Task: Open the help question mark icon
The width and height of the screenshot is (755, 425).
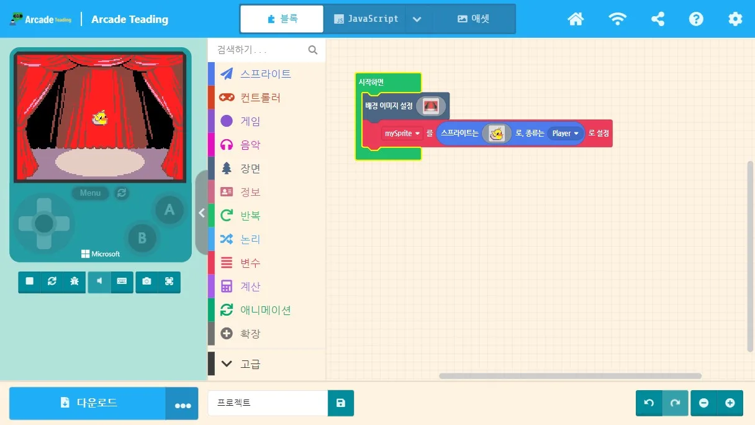Action: point(696,19)
